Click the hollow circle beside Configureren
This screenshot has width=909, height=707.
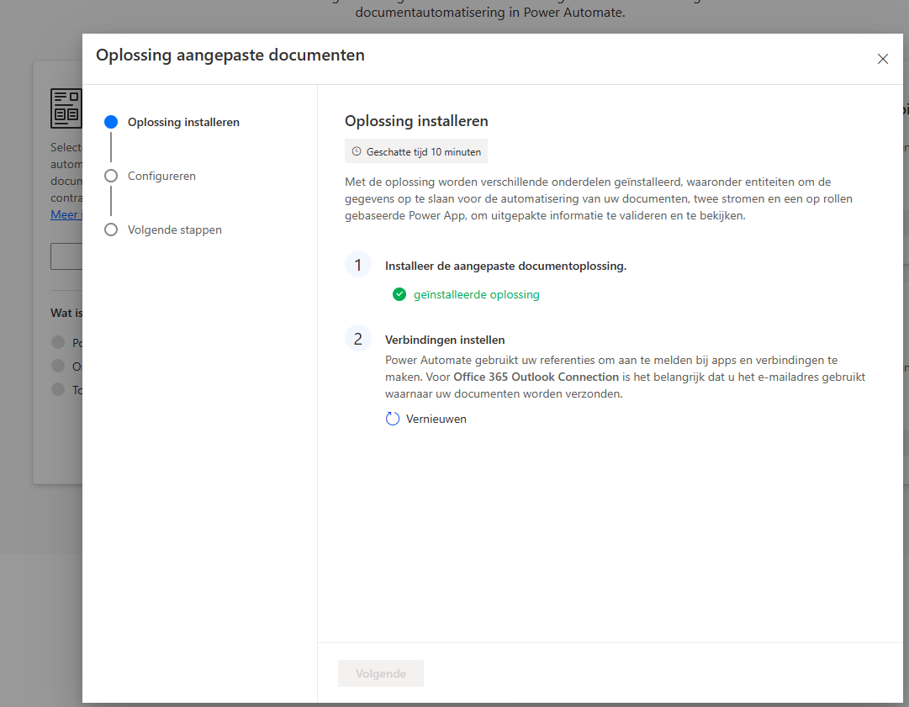[x=111, y=176]
